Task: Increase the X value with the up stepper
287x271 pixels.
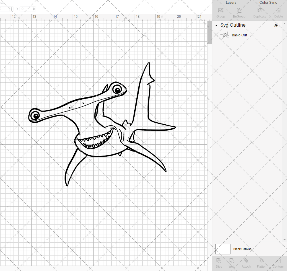Action: pyautogui.click(x=11, y=7)
